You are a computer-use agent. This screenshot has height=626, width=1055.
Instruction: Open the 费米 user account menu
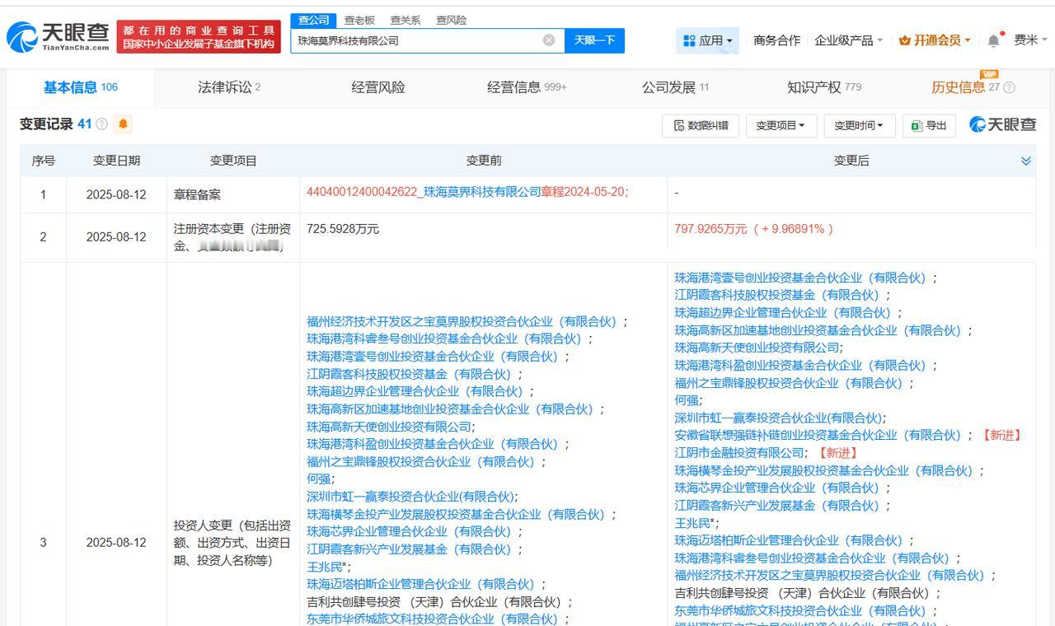(x=1030, y=40)
